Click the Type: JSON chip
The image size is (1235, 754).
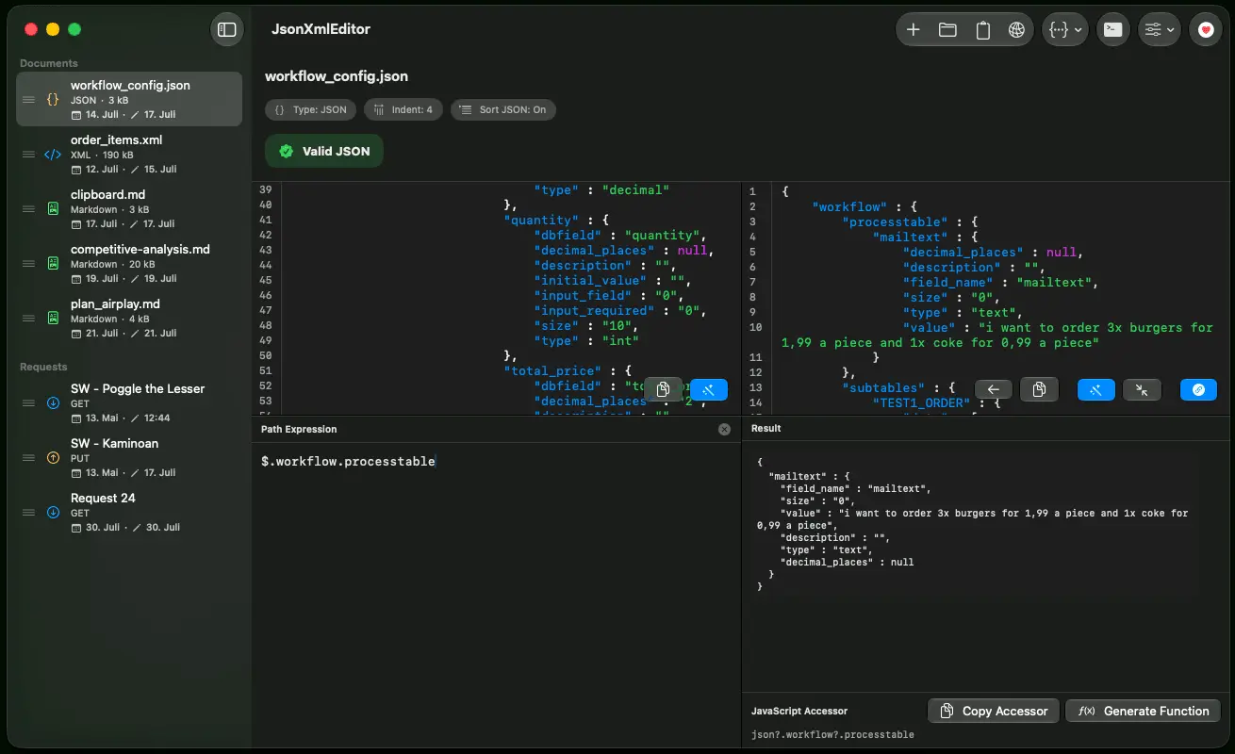pos(310,109)
